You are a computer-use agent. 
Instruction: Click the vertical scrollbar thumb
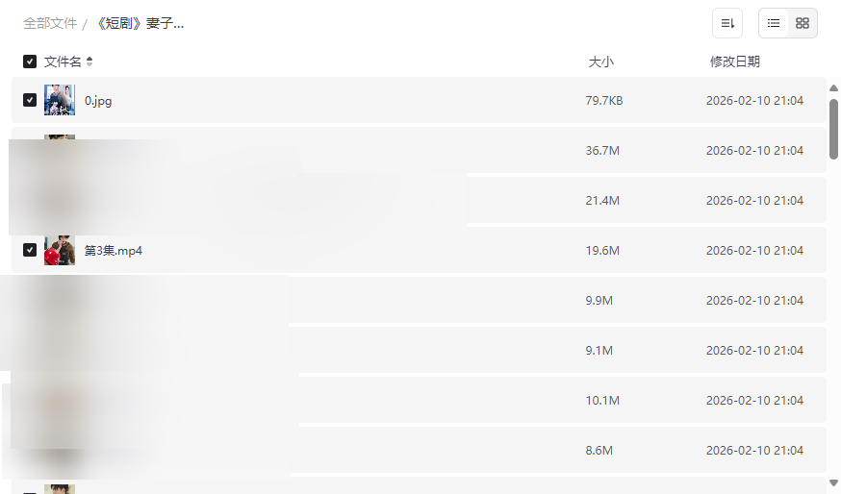pos(833,128)
